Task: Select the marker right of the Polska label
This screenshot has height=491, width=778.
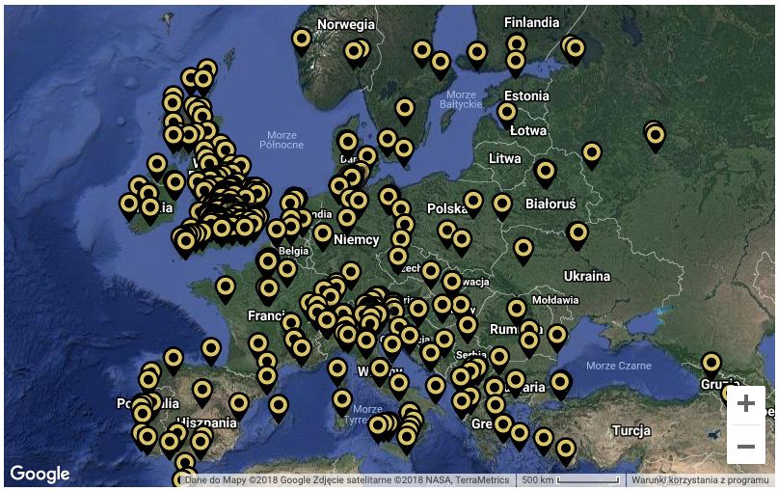Action: [x=473, y=205]
